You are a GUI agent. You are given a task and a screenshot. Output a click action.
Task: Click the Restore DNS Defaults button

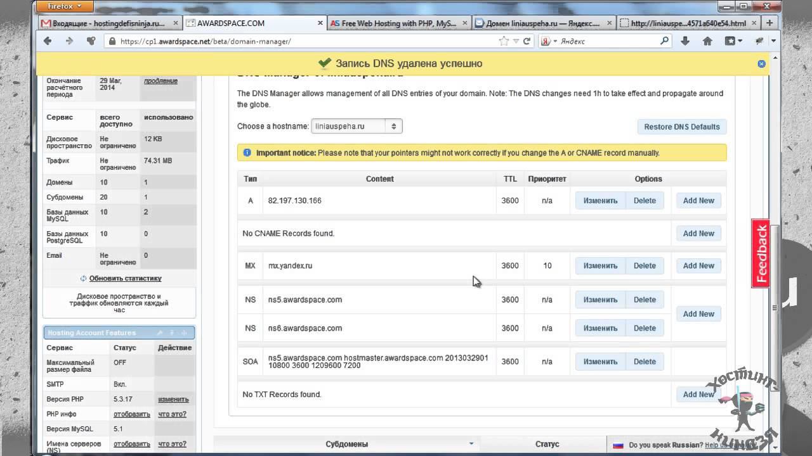(682, 127)
